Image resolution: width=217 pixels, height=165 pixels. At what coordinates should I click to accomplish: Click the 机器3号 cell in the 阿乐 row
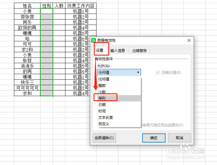click(81, 22)
